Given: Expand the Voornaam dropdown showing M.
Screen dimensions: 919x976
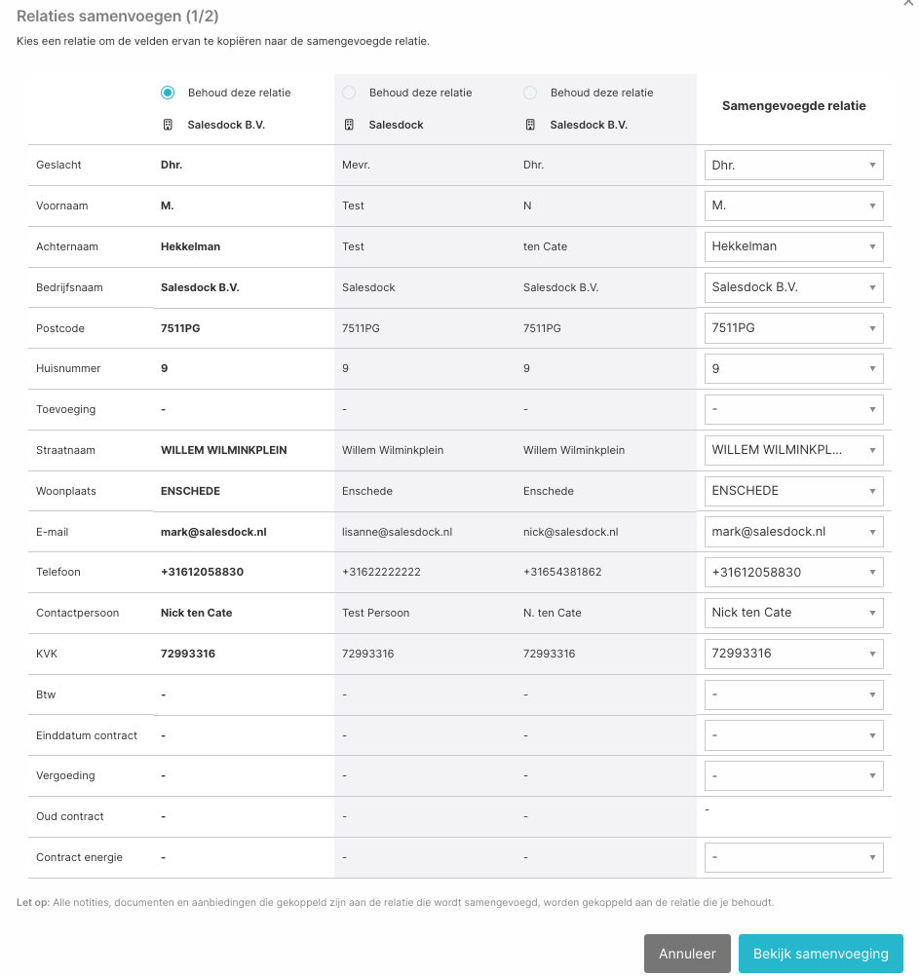Looking at the screenshot, I should [x=794, y=206].
